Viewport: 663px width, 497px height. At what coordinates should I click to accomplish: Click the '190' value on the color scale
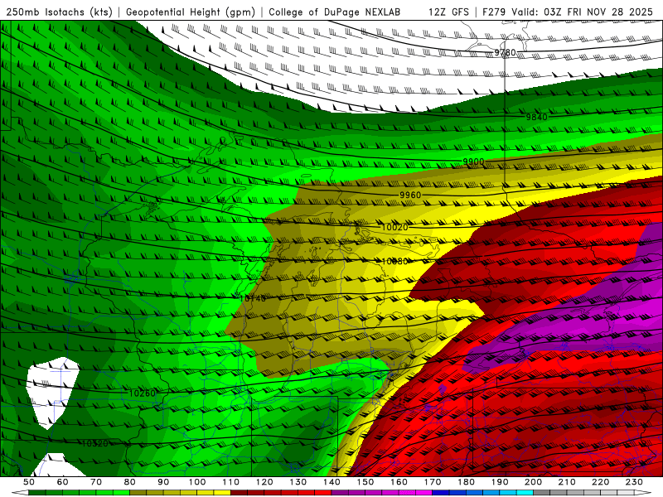click(x=500, y=482)
